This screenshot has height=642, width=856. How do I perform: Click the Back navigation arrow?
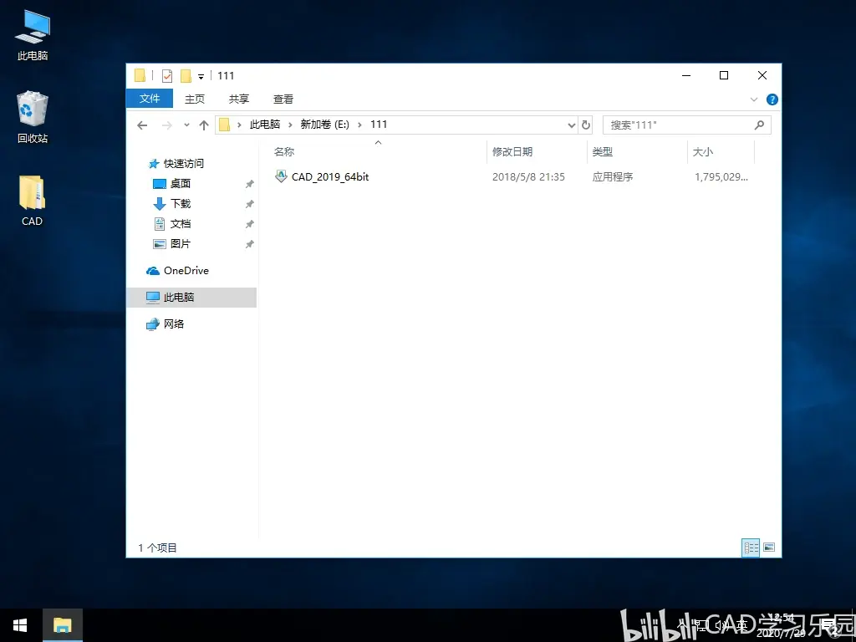142,125
